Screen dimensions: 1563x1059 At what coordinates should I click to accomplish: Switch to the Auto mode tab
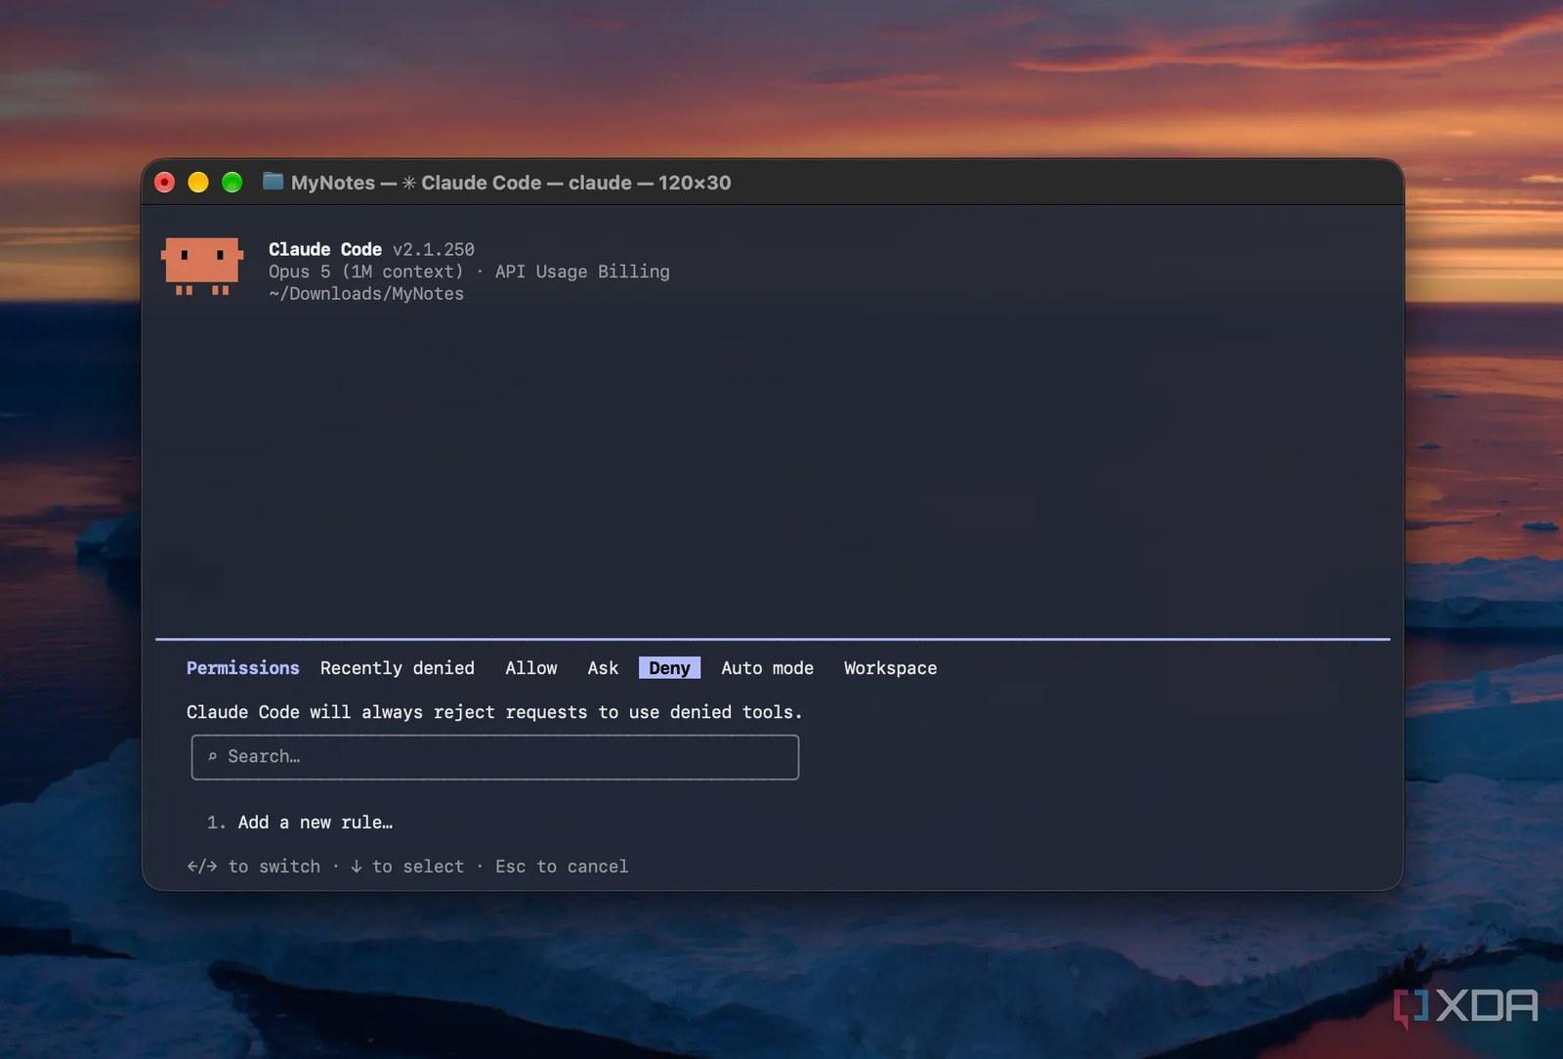click(x=767, y=668)
